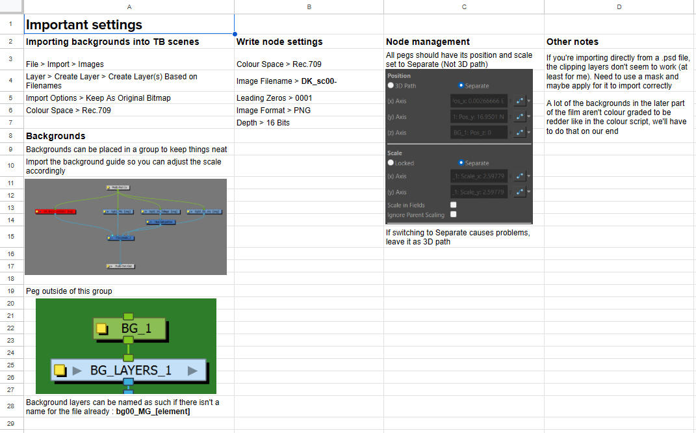Select the Locked scale radio button
696x433 pixels.
pyautogui.click(x=391, y=163)
